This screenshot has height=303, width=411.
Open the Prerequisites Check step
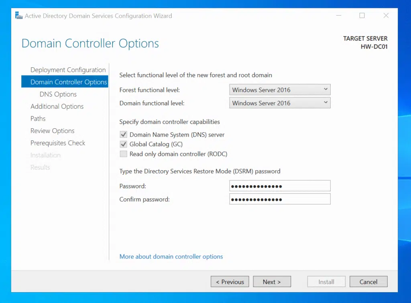[x=58, y=143]
